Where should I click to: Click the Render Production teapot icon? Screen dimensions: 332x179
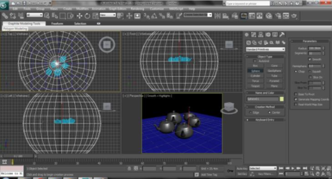tap(294, 16)
